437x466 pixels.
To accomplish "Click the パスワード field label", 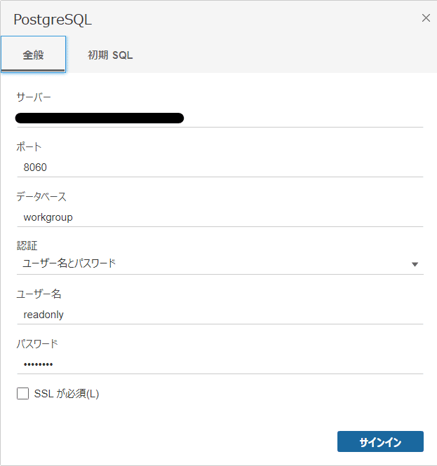I will pos(37,344).
